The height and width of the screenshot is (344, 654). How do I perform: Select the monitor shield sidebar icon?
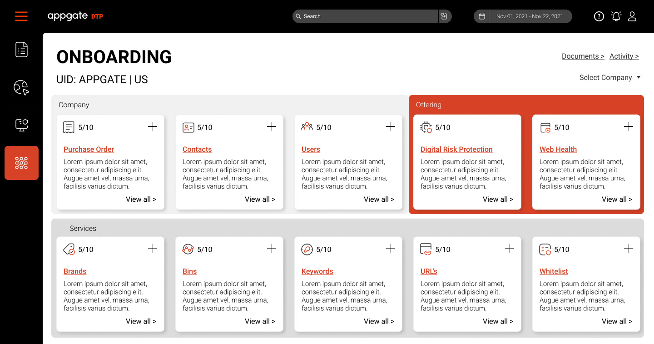[21, 125]
